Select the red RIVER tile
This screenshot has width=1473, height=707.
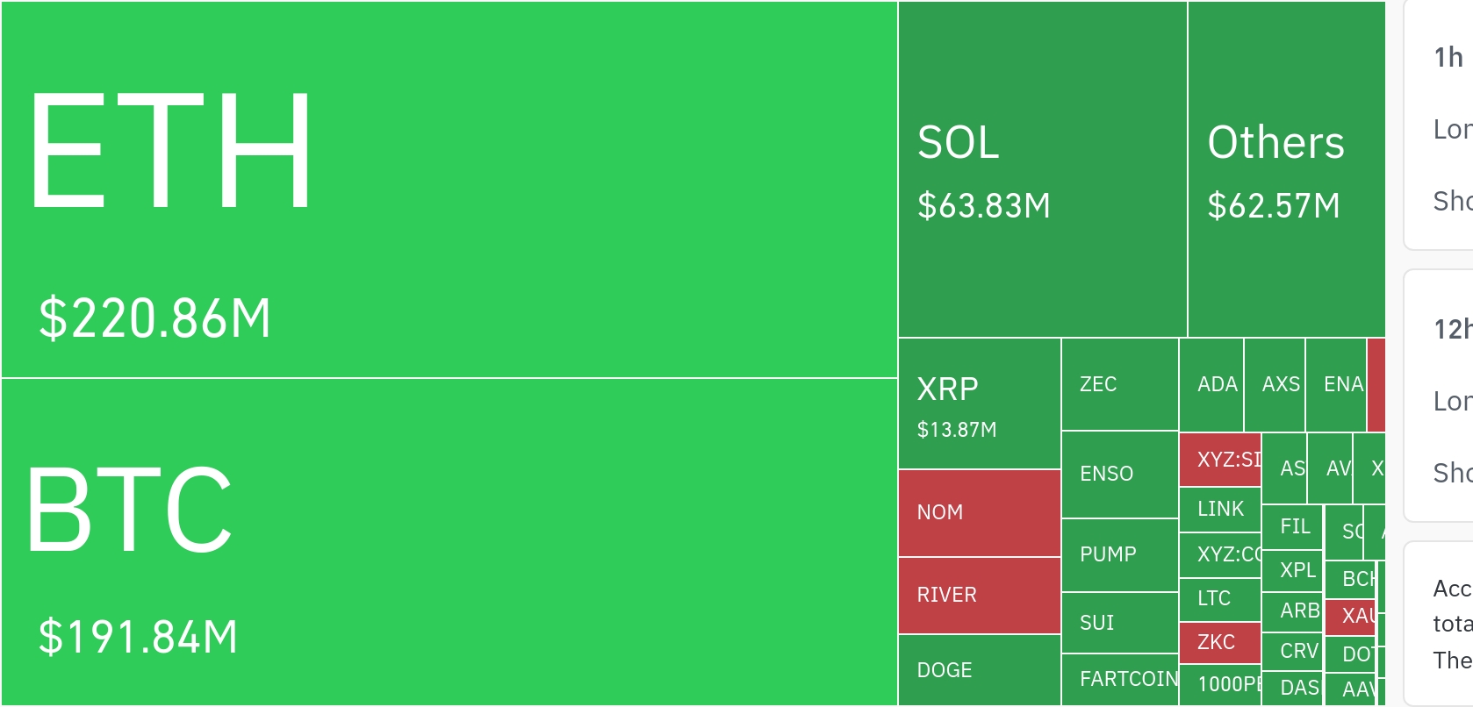(979, 596)
